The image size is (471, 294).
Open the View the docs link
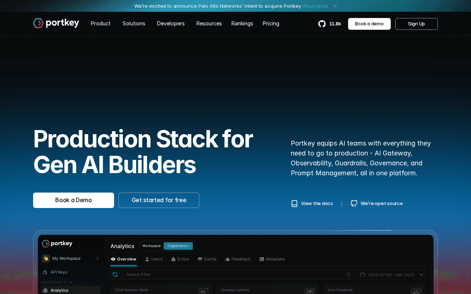[x=312, y=204]
